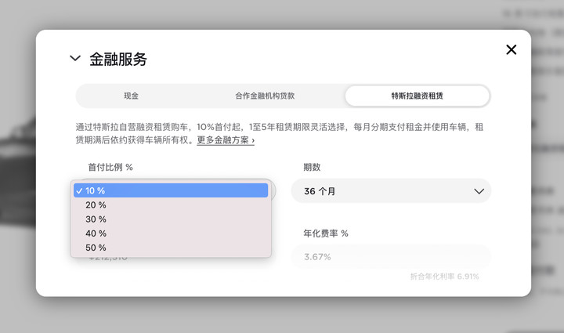Click the 期数 label

coord(312,167)
